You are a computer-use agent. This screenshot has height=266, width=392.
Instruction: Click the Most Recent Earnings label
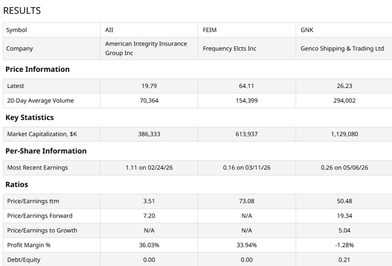[37, 168]
